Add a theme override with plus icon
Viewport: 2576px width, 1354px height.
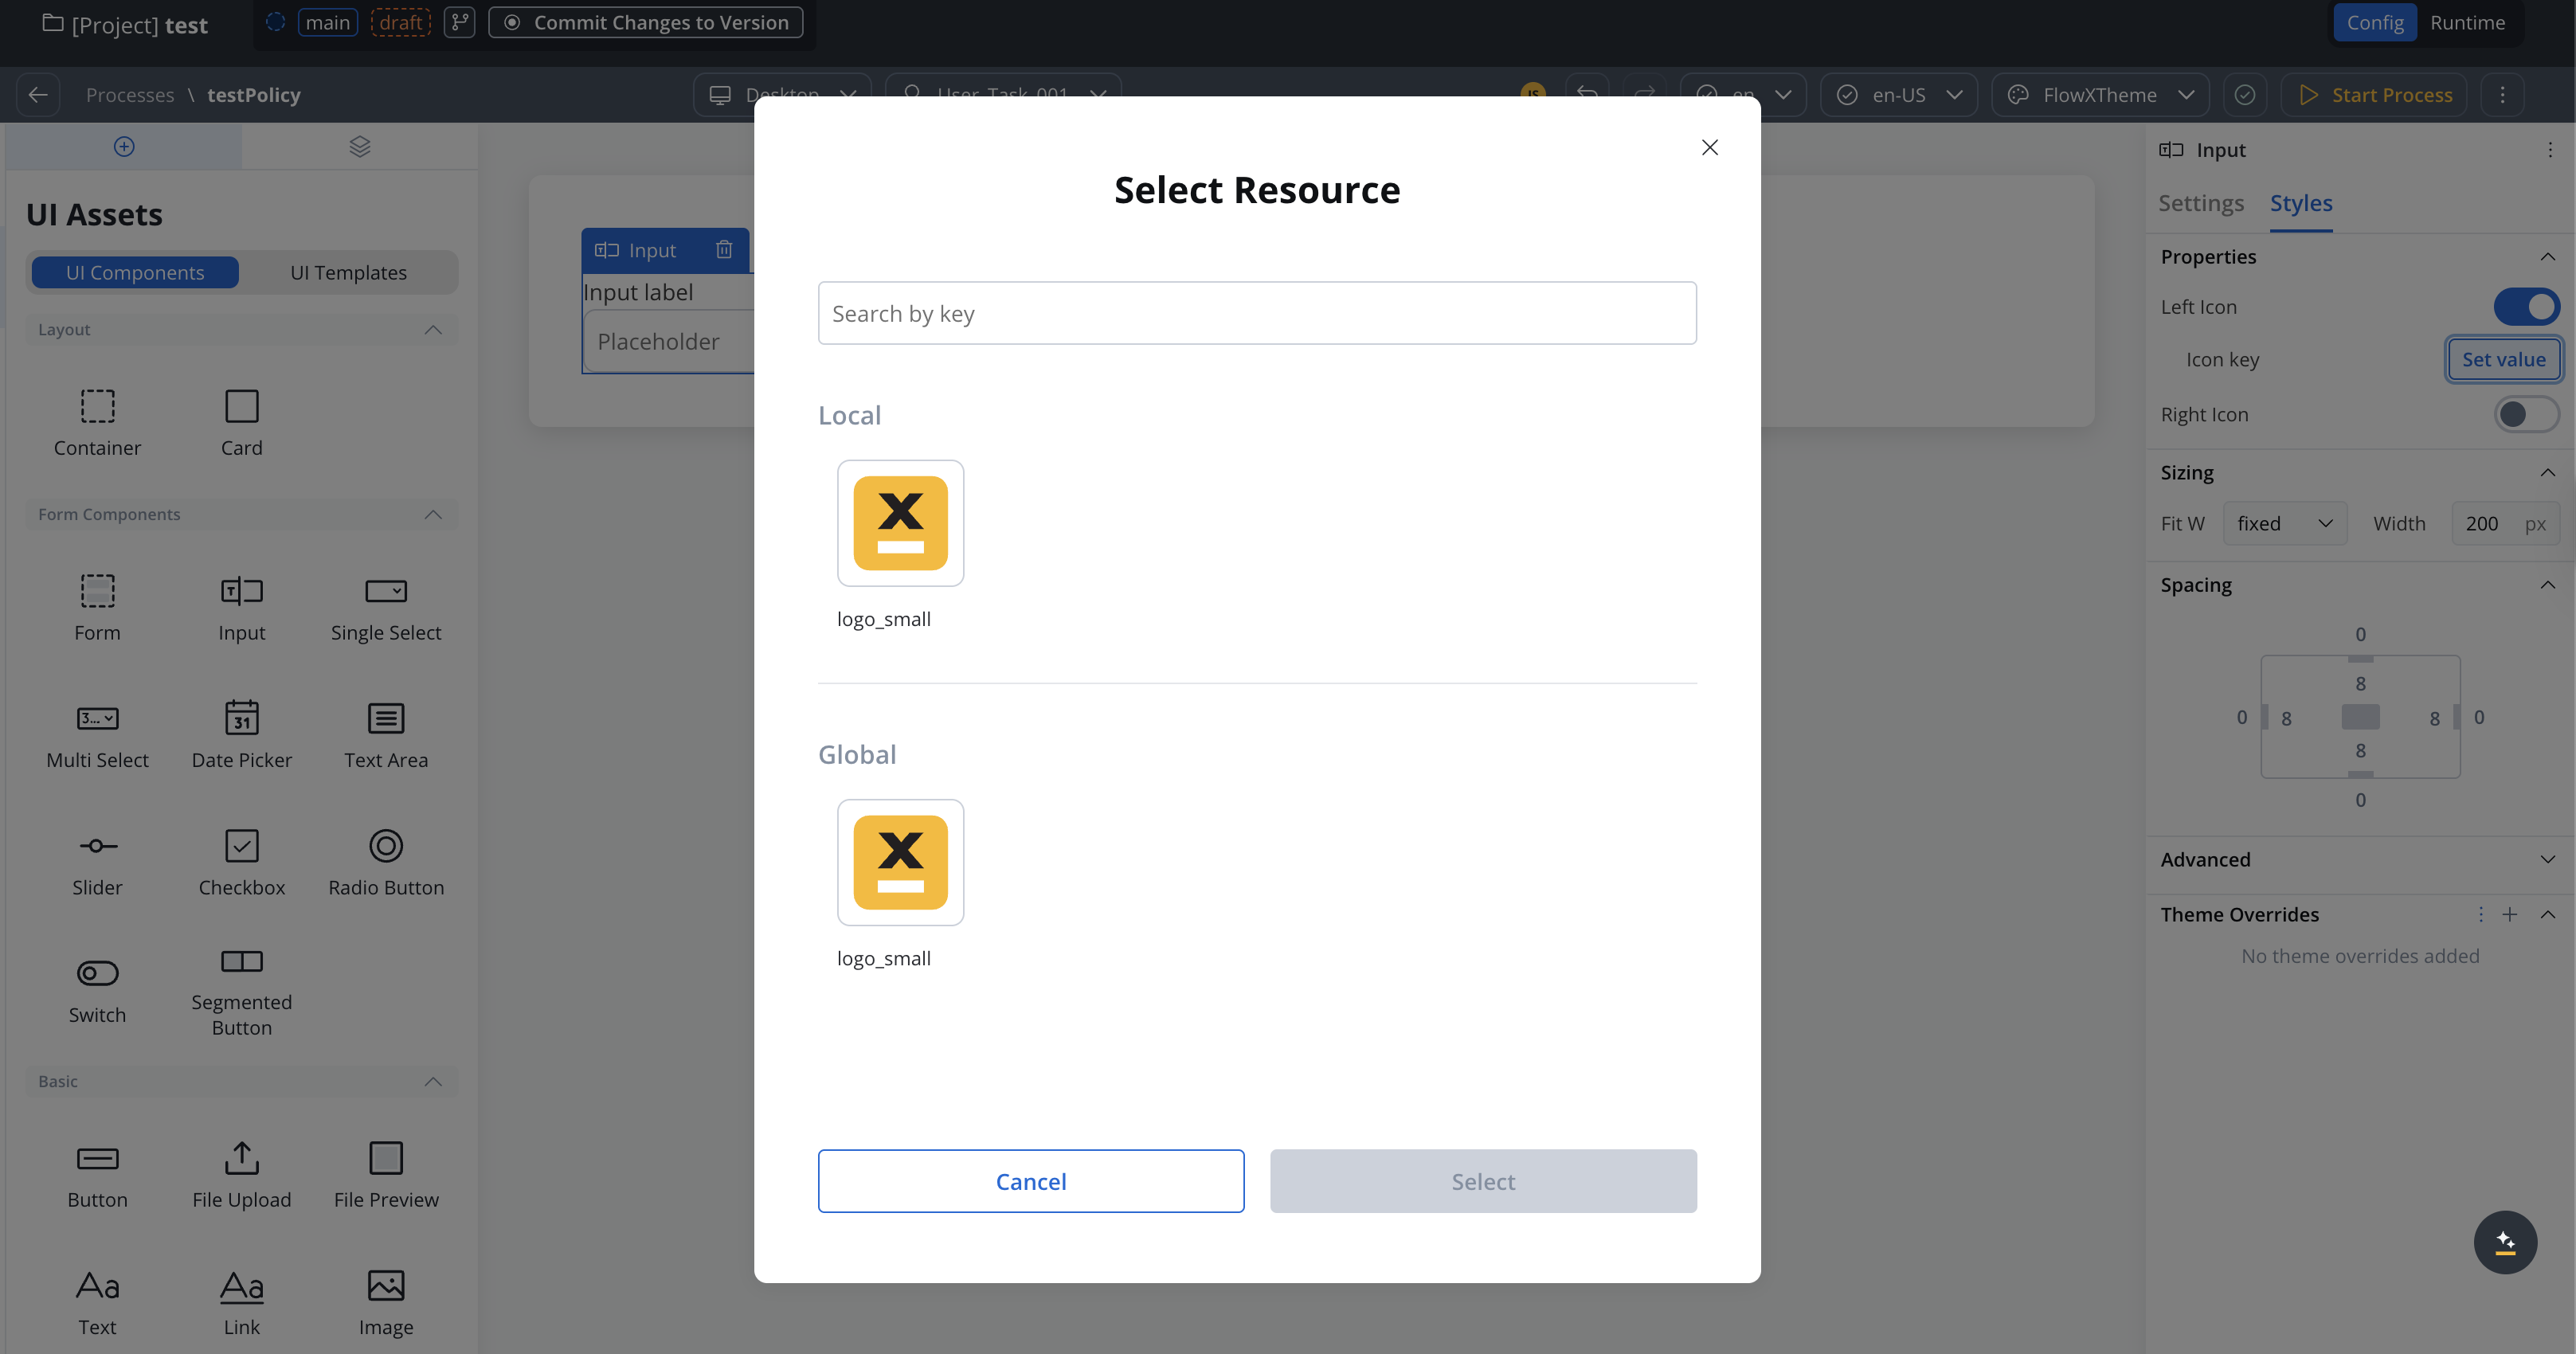click(2509, 914)
